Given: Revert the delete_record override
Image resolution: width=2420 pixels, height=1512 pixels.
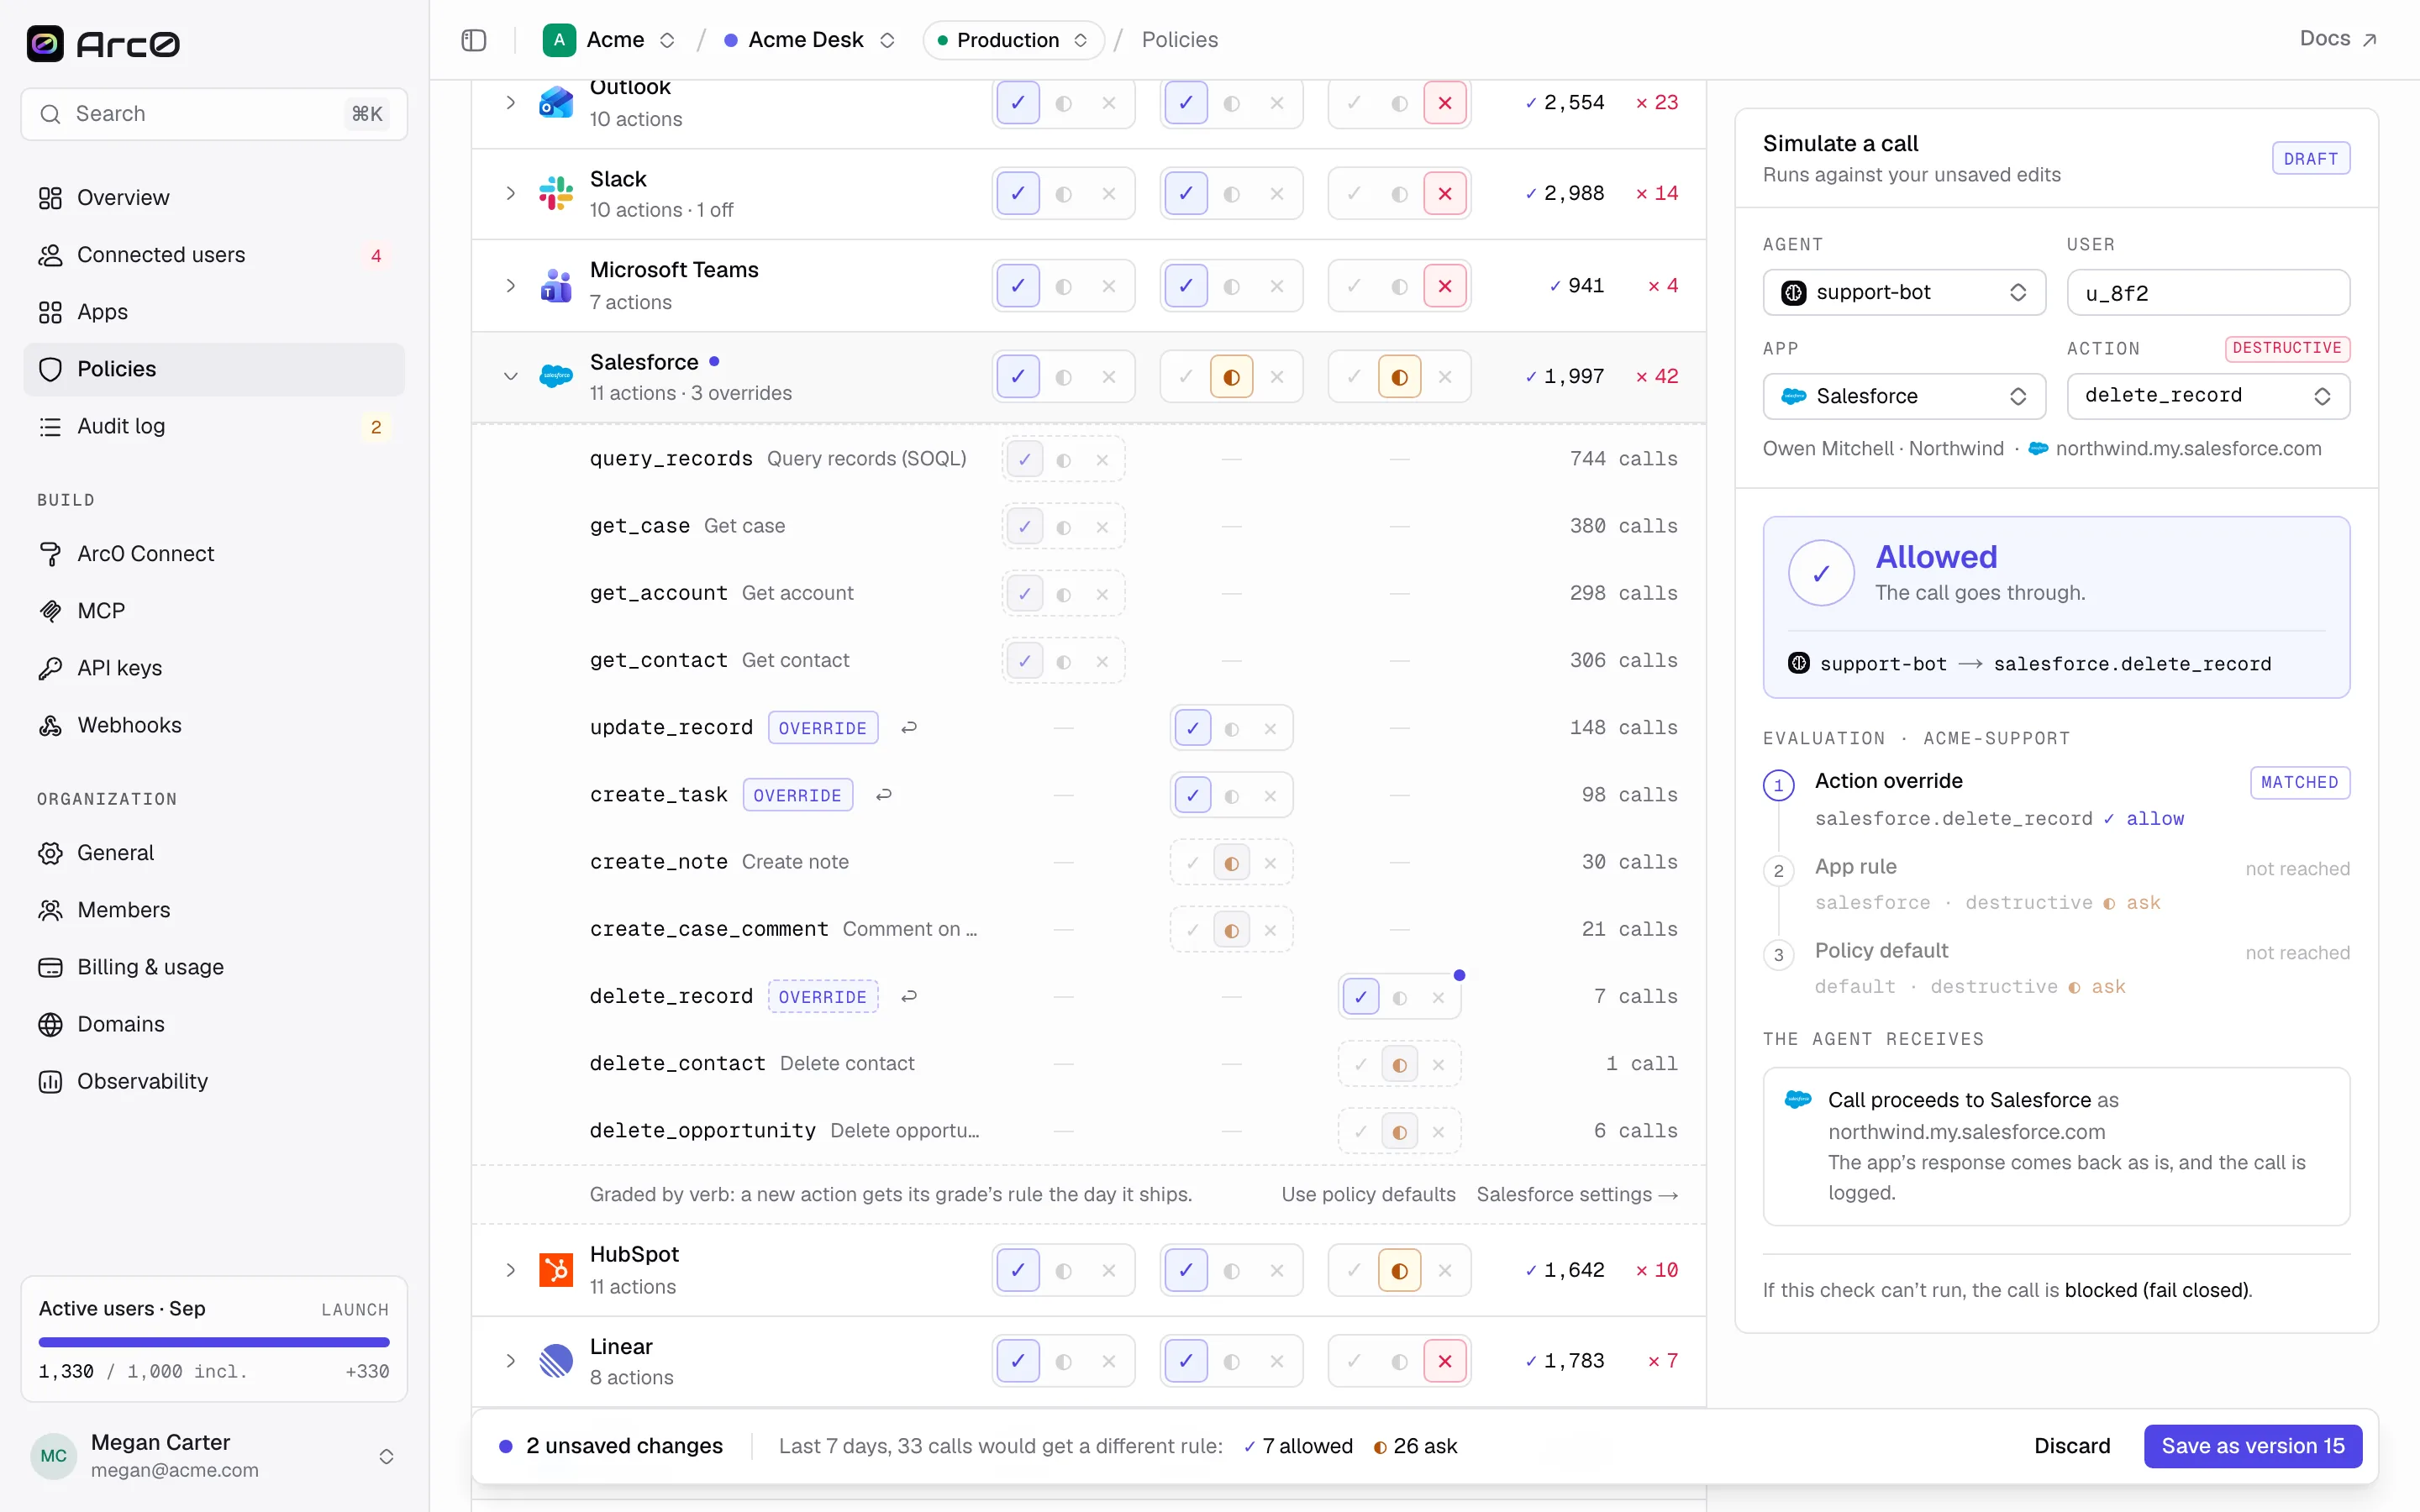Looking at the screenshot, I should pos(909,997).
